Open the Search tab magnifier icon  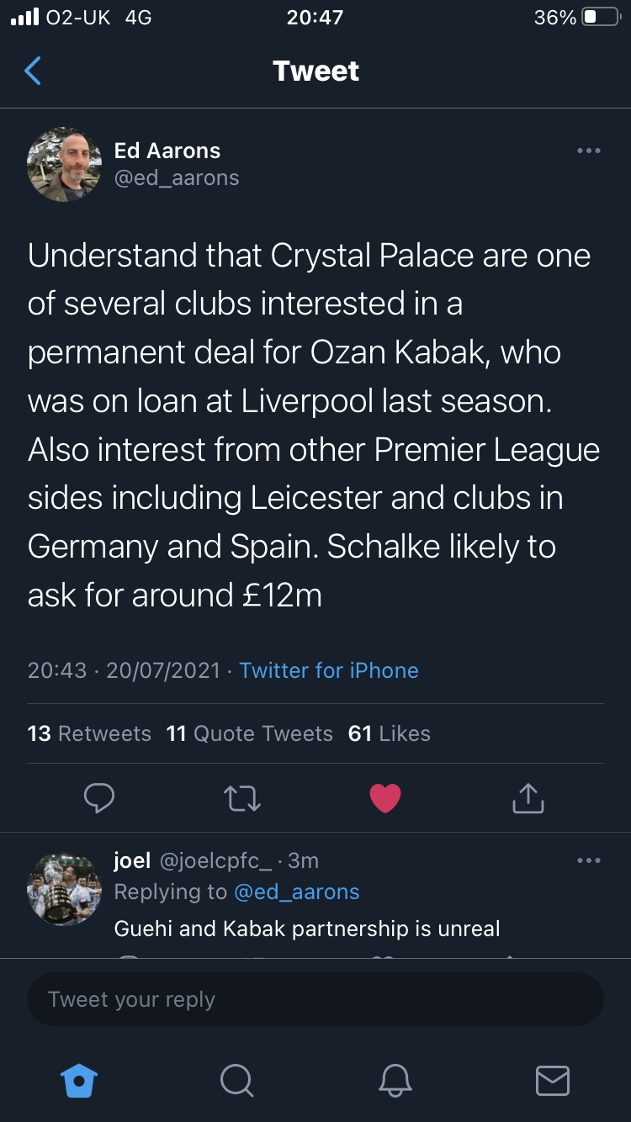236,1080
